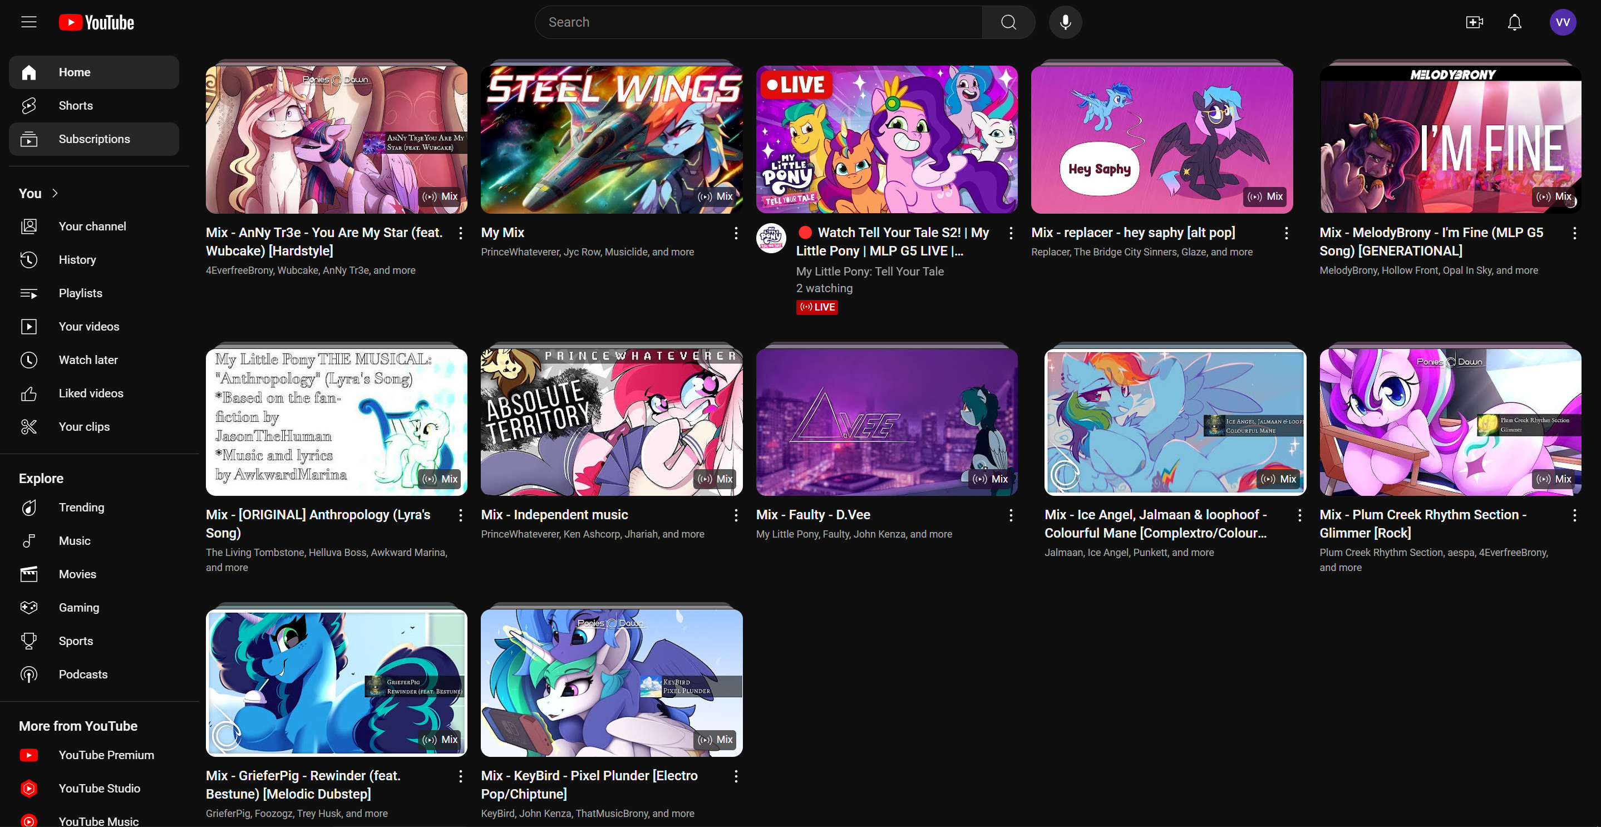Open options for Tell Your Tale live video
1601x827 pixels.
1011,233
